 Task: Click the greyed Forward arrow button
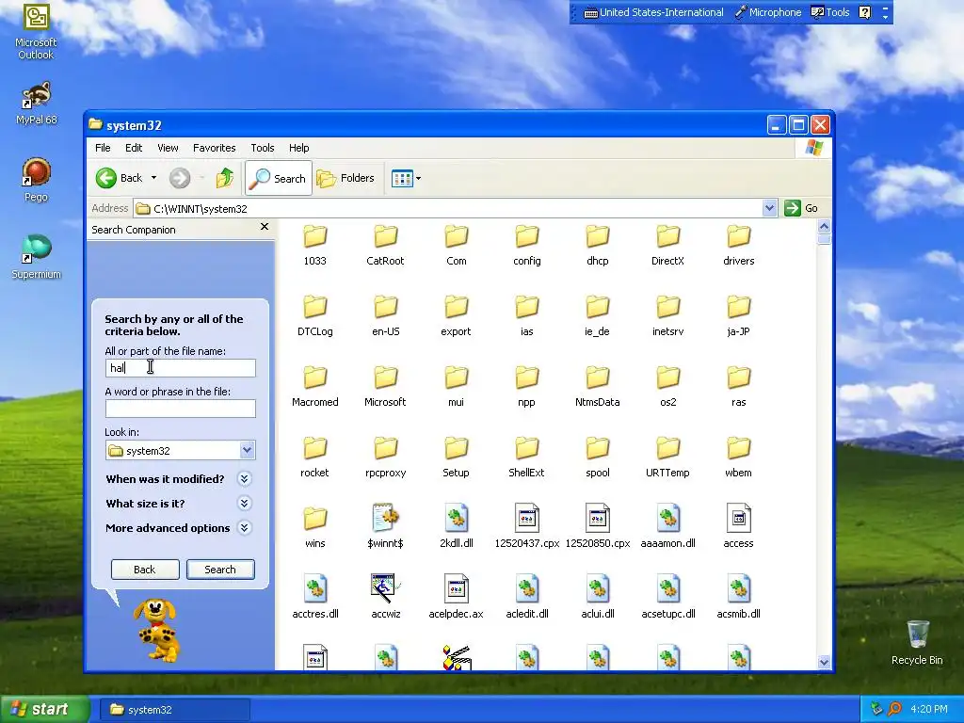(180, 178)
